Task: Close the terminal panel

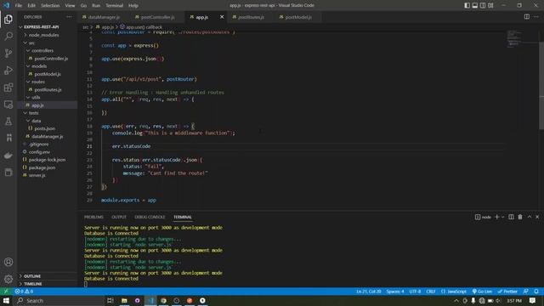Action: click(537, 217)
